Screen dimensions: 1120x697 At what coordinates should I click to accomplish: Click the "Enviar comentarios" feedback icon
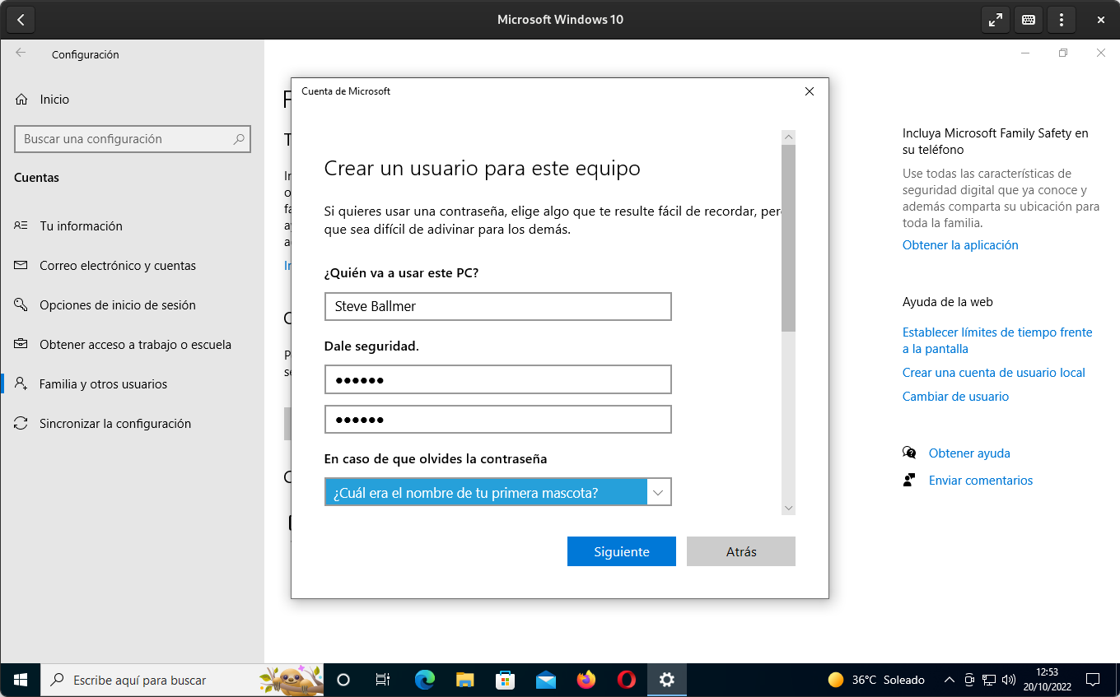click(909, 480)
